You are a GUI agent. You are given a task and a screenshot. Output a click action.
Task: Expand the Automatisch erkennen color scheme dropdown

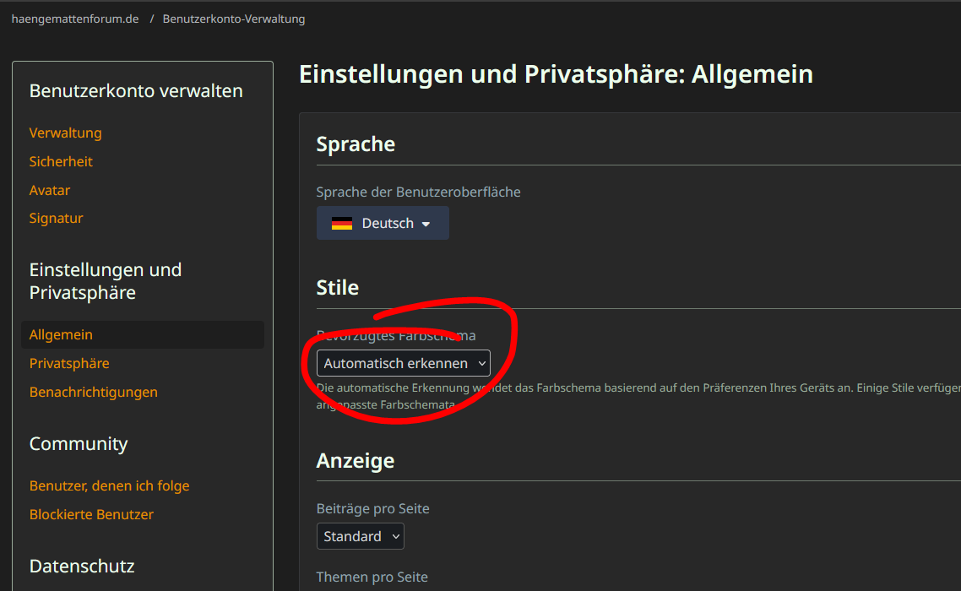tap(403, 363)
